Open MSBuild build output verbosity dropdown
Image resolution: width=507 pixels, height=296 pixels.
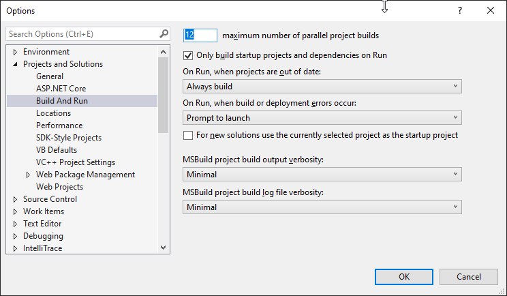322,175
